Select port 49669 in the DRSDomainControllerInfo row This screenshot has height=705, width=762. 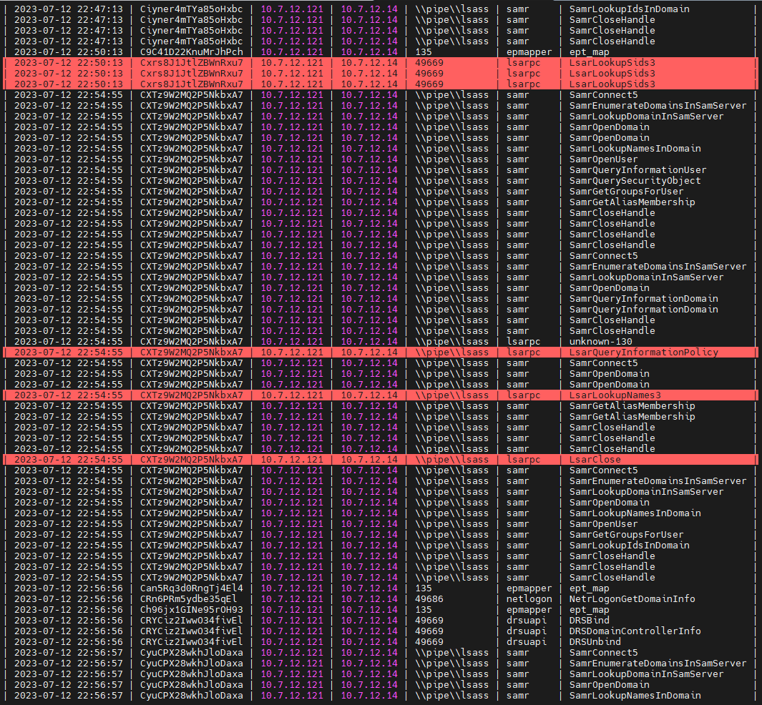(429, 631)
